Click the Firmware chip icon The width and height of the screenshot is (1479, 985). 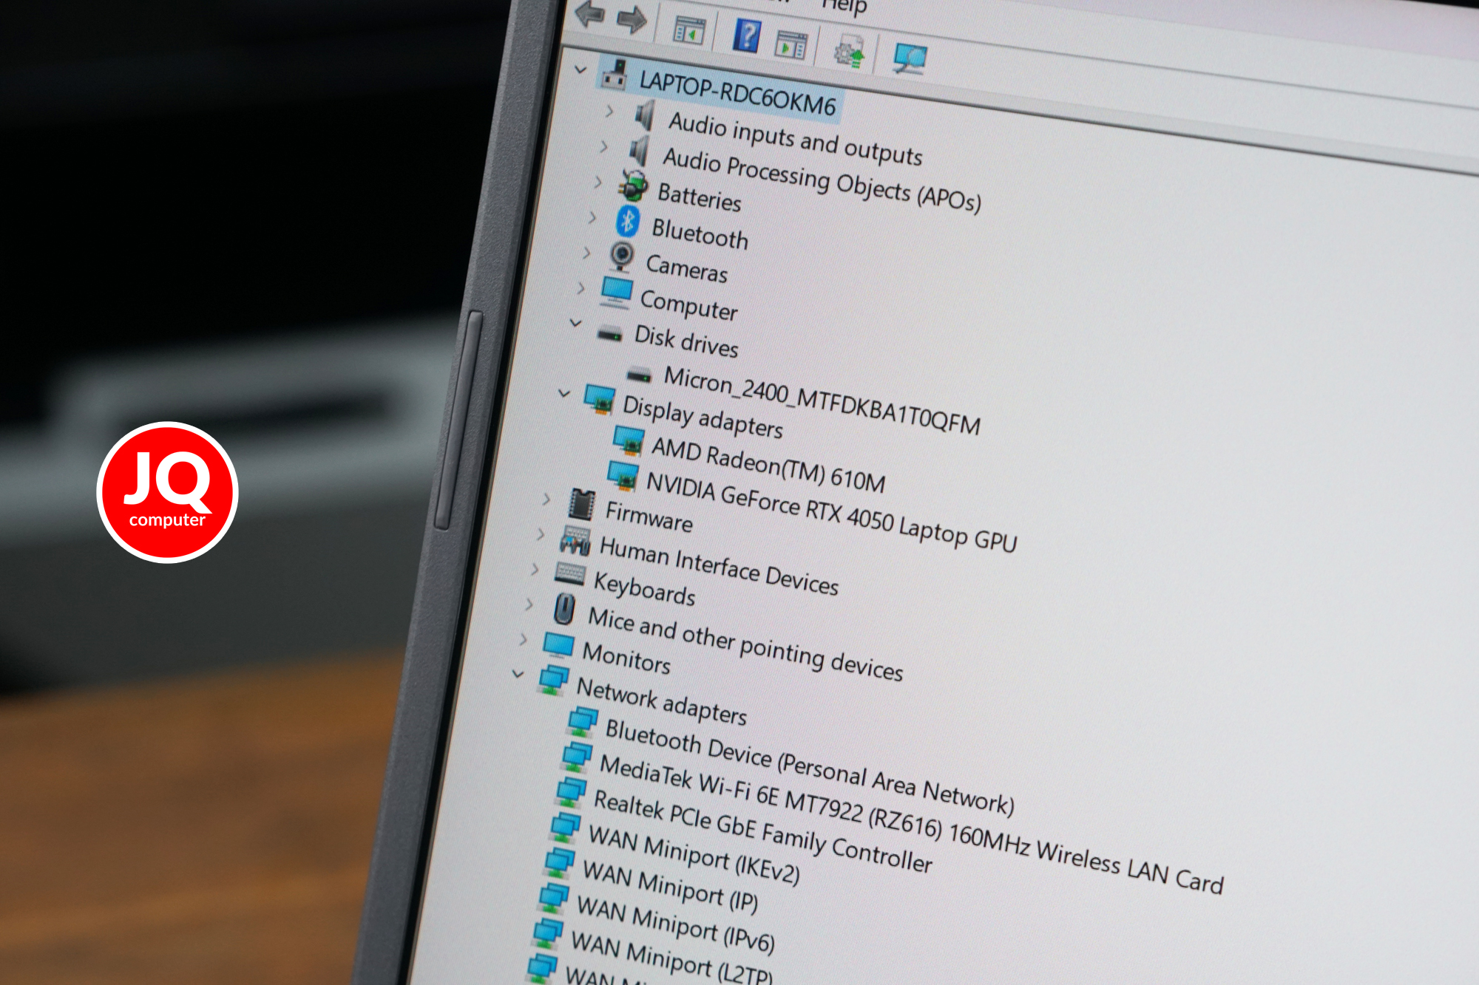point(582,504)
